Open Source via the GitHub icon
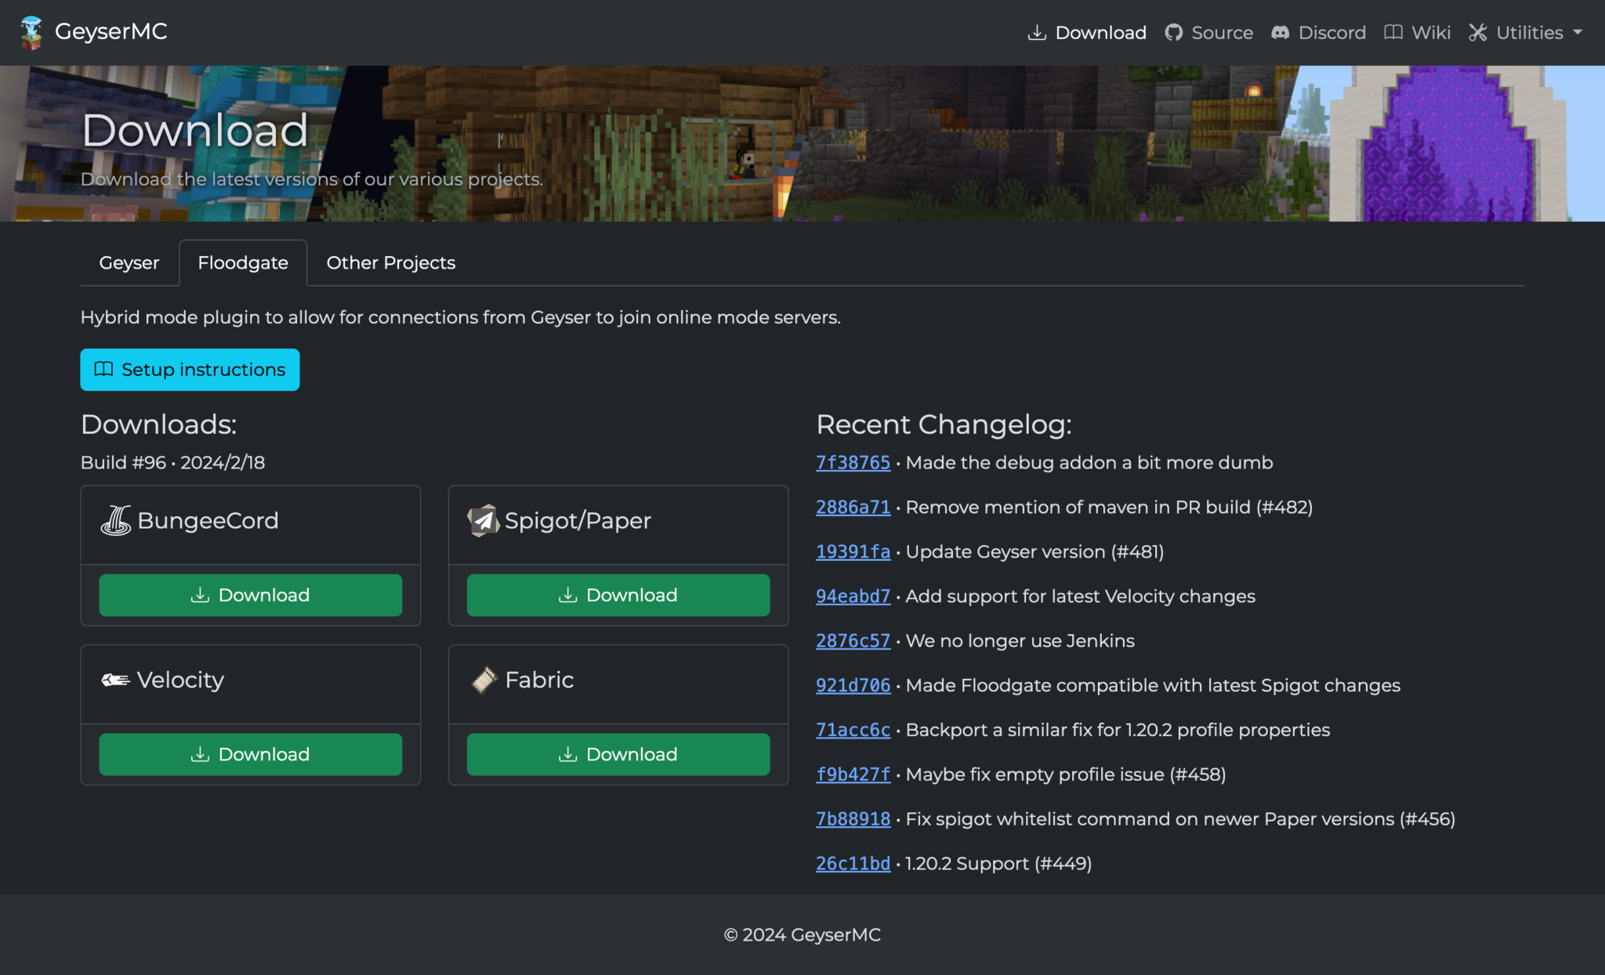This screenshot has height=975, width=1605. pyautogui.click(x=1173, y=32)
